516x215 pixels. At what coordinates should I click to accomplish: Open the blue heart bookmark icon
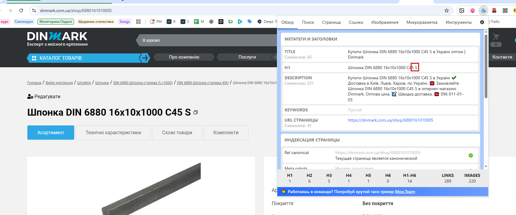click(250, 22)
